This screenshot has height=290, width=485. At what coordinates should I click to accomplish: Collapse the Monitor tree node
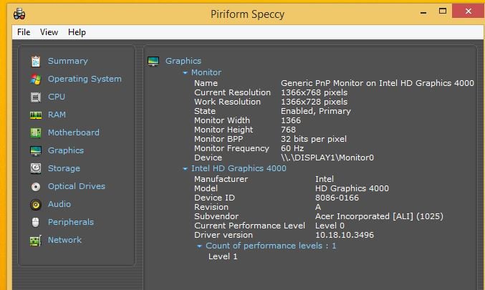click(x=185, y=73)
